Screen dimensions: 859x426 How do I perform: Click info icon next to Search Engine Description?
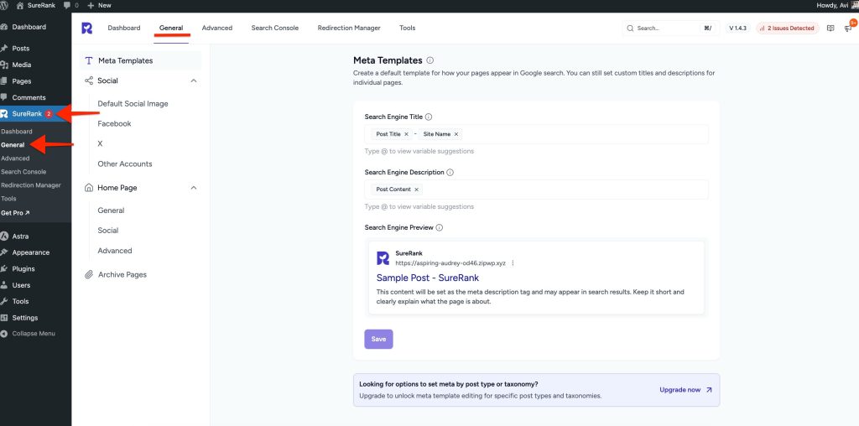tap(450, 173)
